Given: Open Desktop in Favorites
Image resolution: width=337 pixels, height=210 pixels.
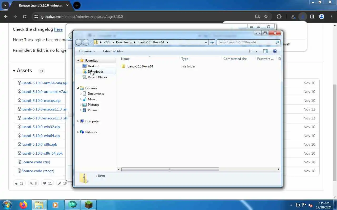Looking at the screenshot, I should (x=93, y=66).
